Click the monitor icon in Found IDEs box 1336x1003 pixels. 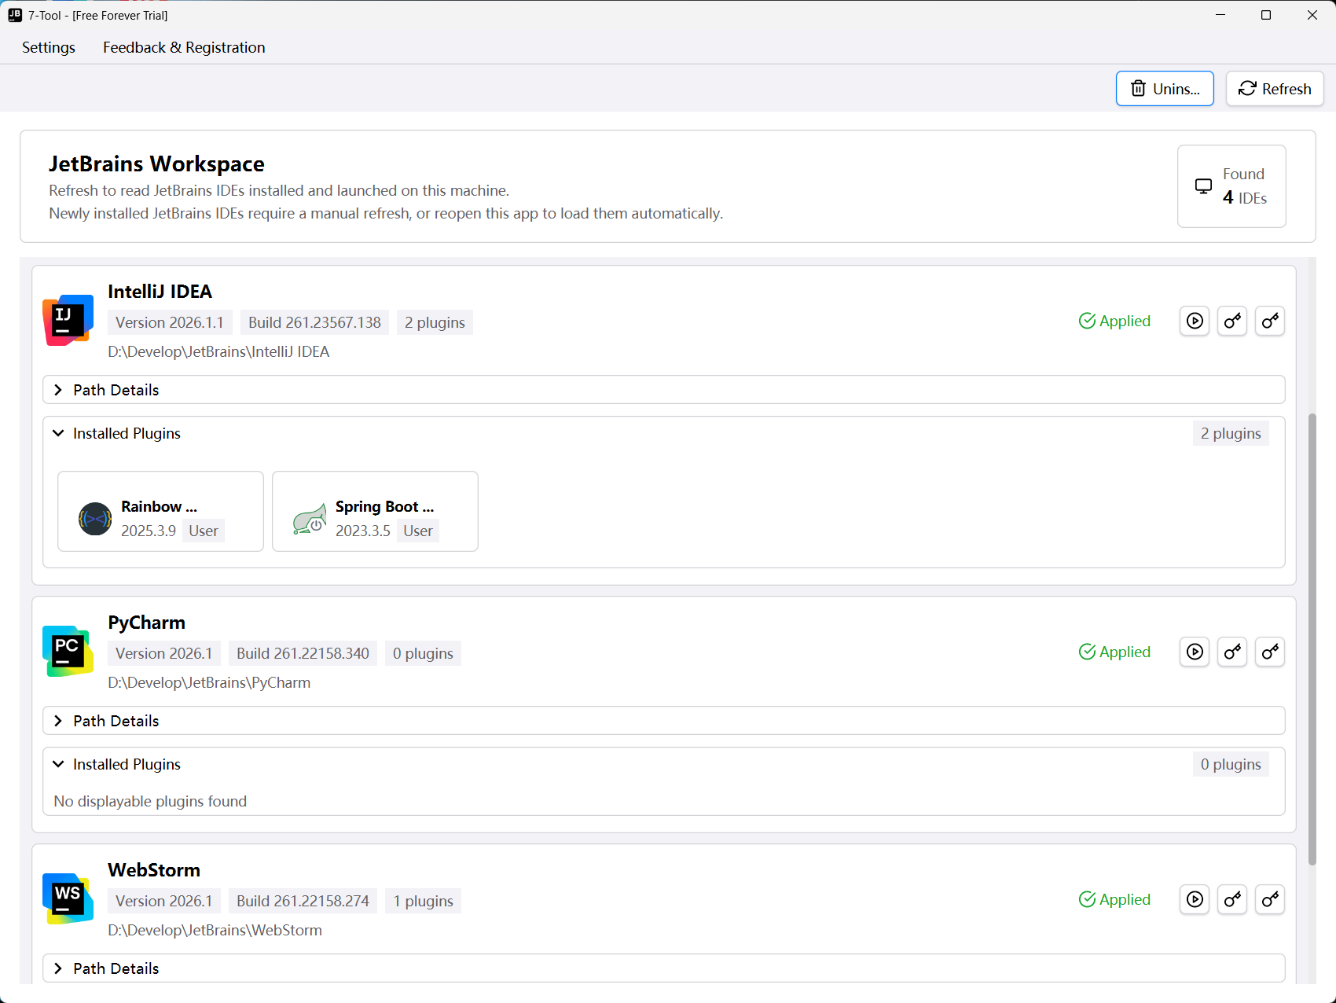(1203, 186)
